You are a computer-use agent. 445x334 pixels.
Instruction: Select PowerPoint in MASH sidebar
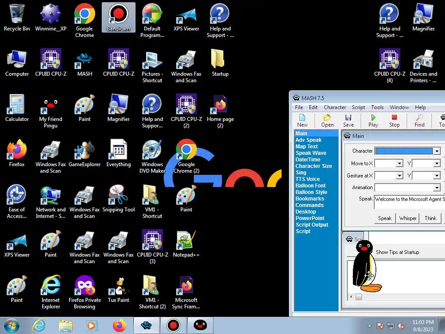[310, 218]
